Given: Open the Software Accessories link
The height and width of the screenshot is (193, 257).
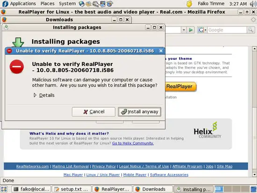Looking at the screenshot, I should click(169, 175).
